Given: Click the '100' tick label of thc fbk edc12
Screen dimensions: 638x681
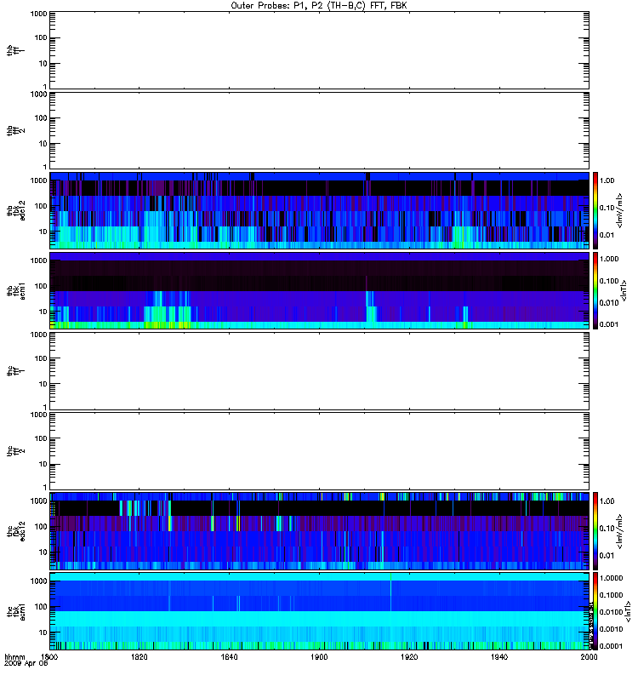Looking at the screenshot, I should click(x=41, y=527).
